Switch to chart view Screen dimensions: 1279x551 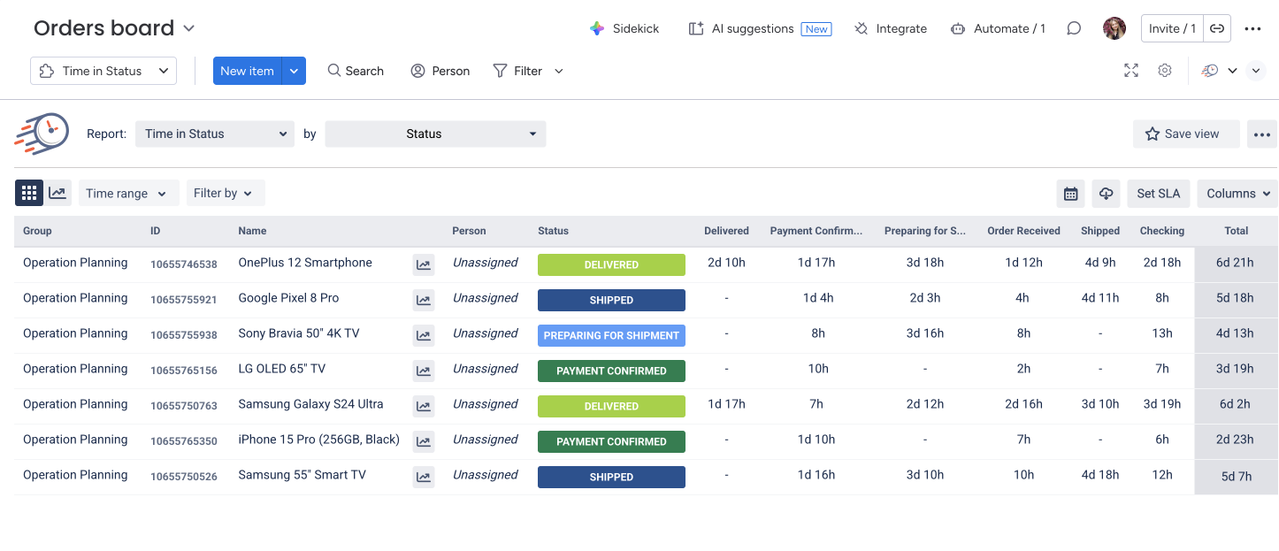pyautogui.click(x=57, y=193)
